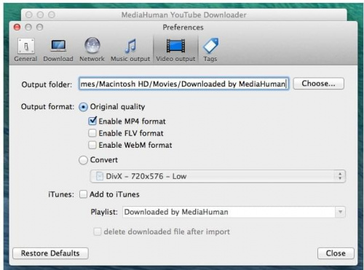Open the DivX 720x576 Low preset dropdown
364x270 pixels.
pos(218,176)
